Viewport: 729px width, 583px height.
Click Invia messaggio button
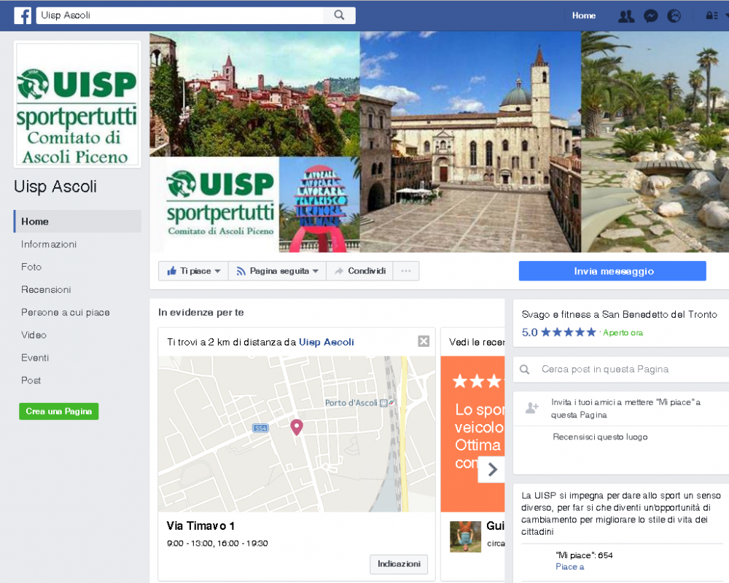coord(612,271)
